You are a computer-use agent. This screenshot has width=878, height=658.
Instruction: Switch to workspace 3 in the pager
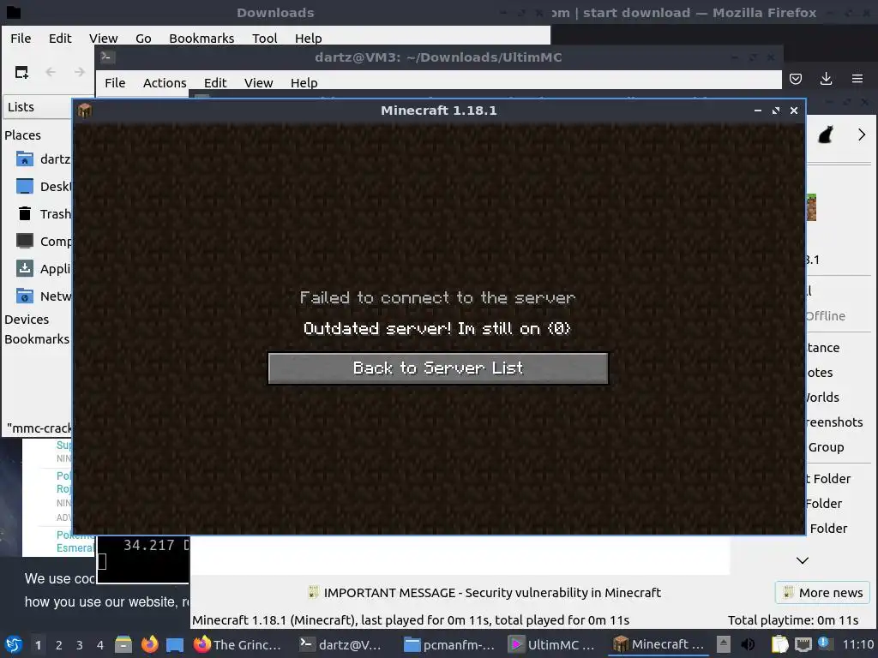(x=80, y=645)
